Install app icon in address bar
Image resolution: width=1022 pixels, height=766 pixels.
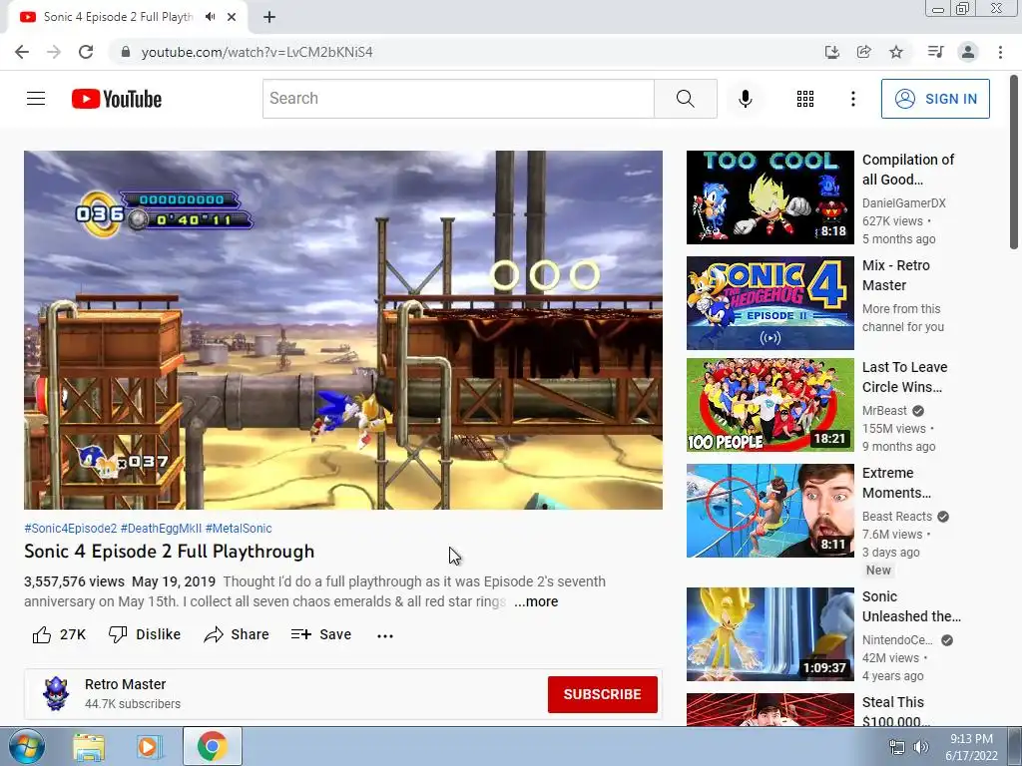[x=831, y=52]
